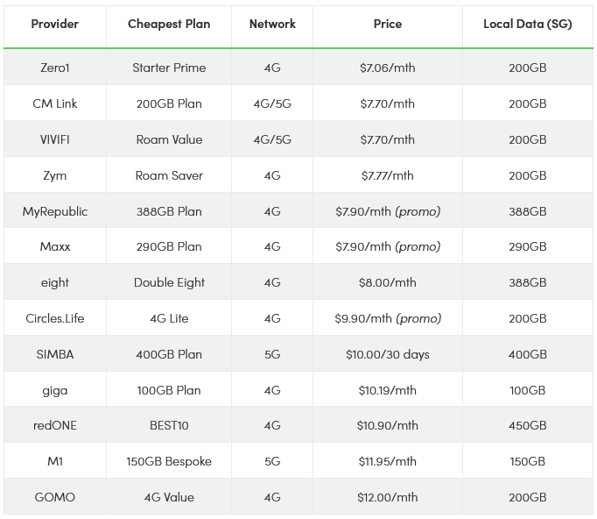The image size is (597, 519).
Task: Select the VIVIFI Roam Value plan
Action: click(169, 139)
